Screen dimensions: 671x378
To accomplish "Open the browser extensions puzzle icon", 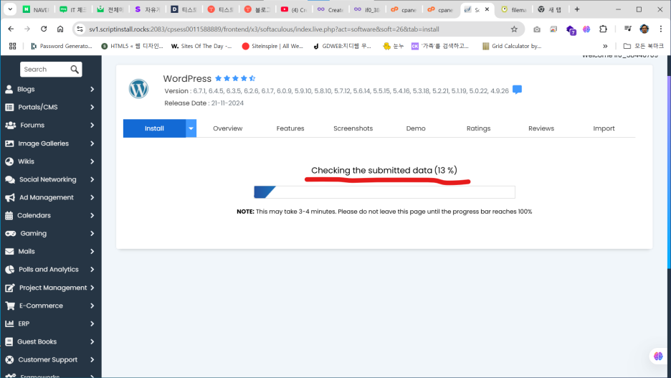I will click(x=603, y=29).
